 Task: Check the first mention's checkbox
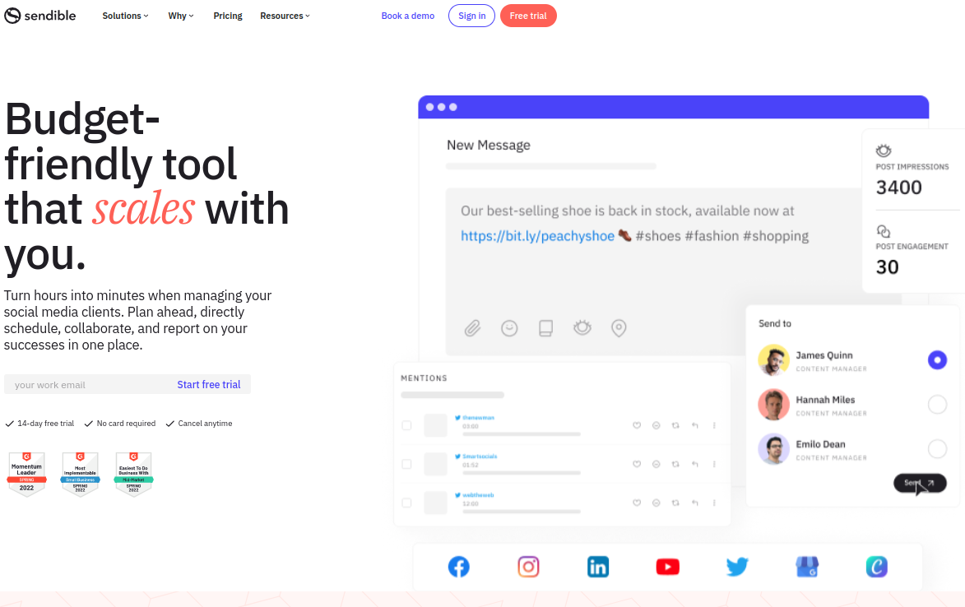pyautogui.click(x=406, y=425)
